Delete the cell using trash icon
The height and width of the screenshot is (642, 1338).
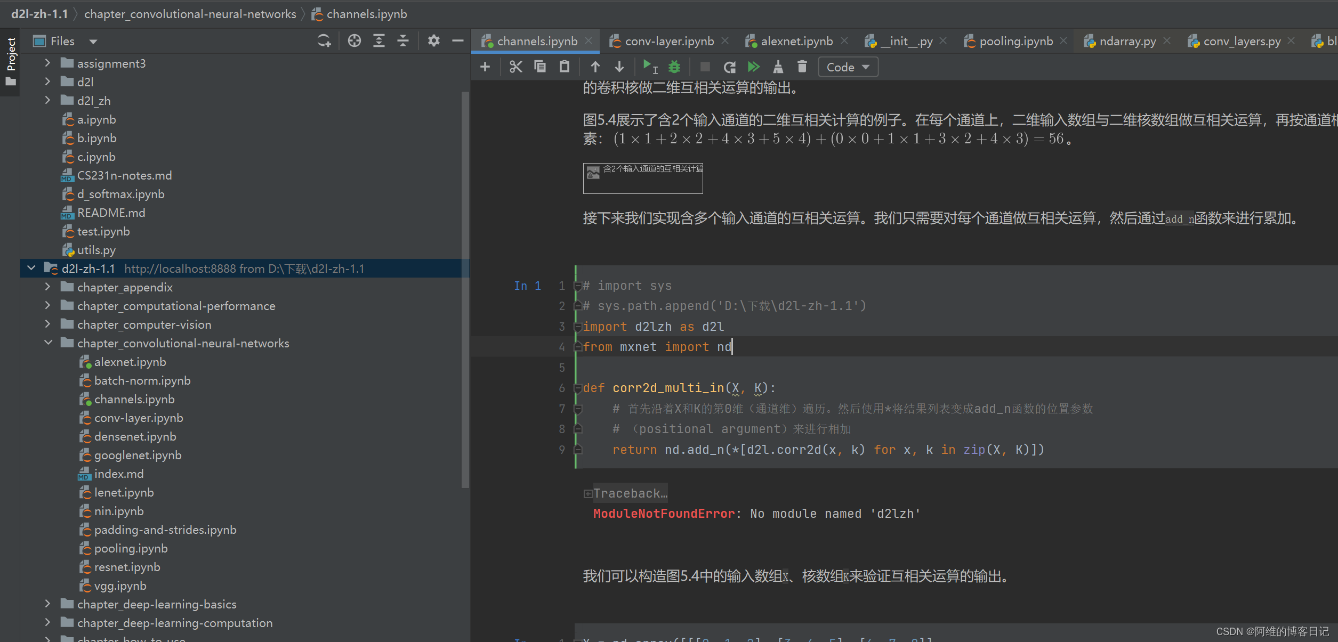point(802,67)
